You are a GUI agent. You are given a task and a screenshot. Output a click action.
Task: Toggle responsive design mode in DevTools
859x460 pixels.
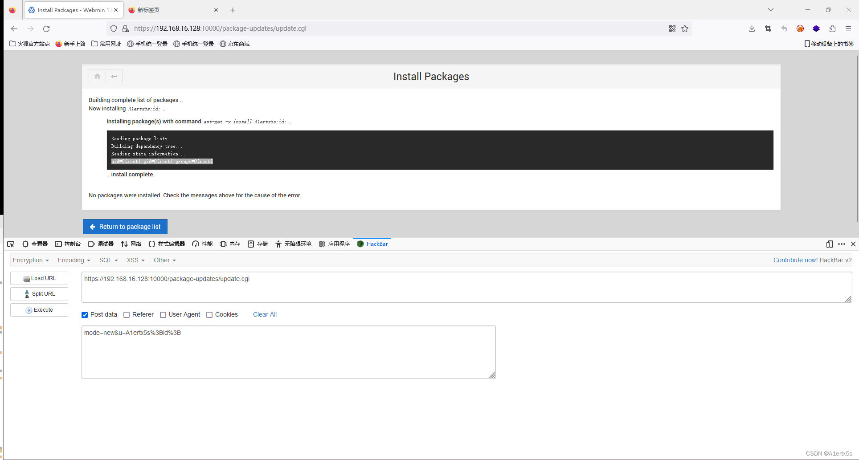pos(829,244)
